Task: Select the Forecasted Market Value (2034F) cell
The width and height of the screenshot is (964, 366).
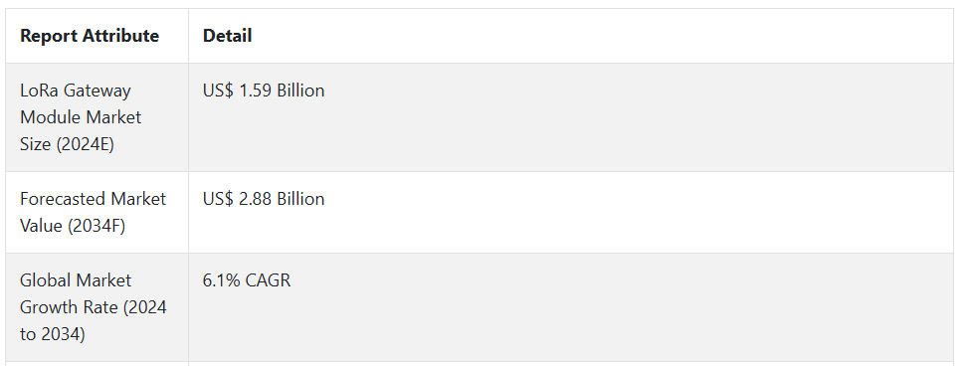Action: 97,212
